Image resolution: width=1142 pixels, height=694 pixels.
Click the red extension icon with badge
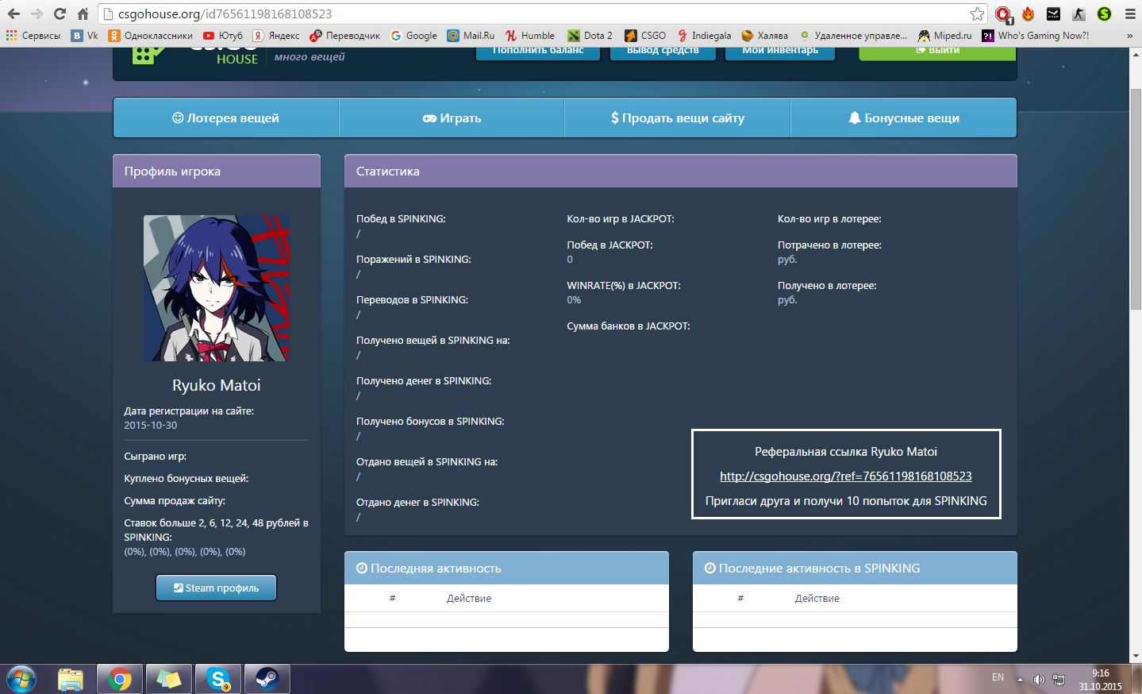coord(1003,14)
